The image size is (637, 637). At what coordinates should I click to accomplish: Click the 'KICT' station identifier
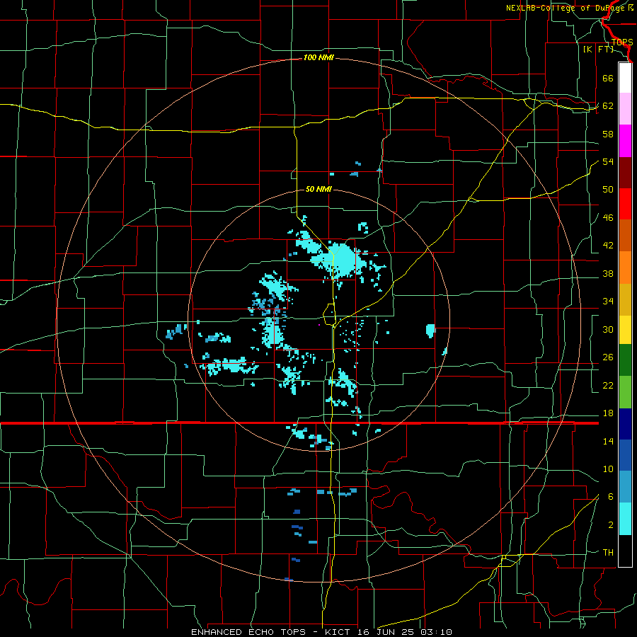(339, 632)
